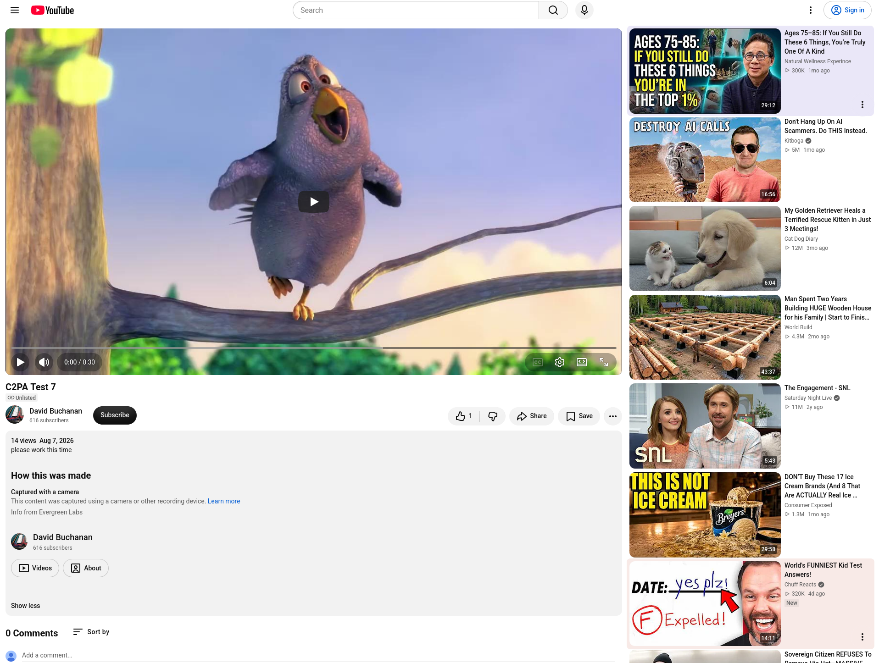The height and width of the screenshot is (663, 879).
Task: Open Ages 75-85 video thumbnail
Action: 705,71
